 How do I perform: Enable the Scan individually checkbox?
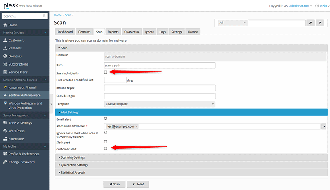click(106, 72)
